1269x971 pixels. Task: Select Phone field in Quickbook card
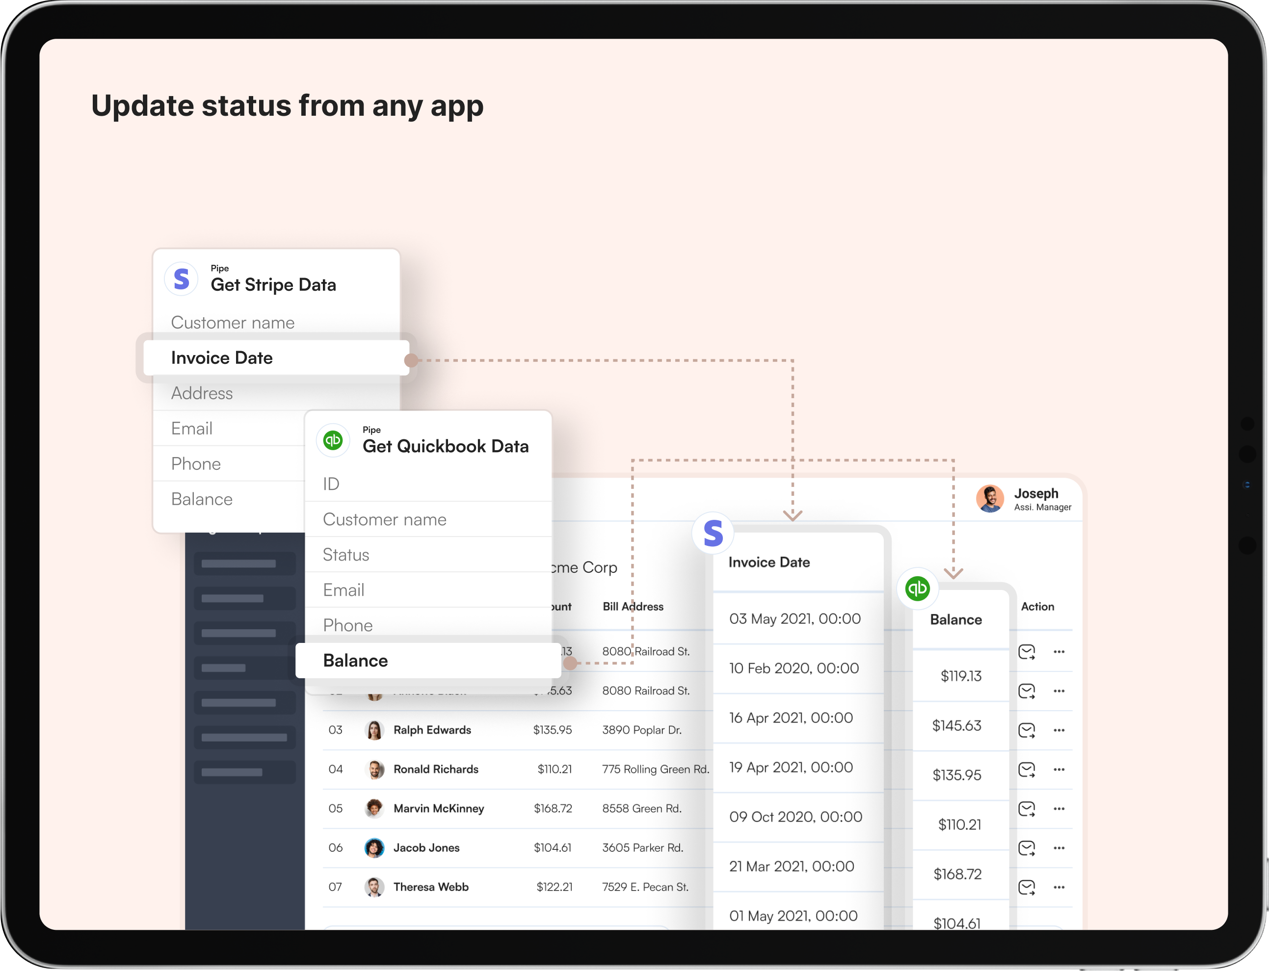[x=428, y=625]
